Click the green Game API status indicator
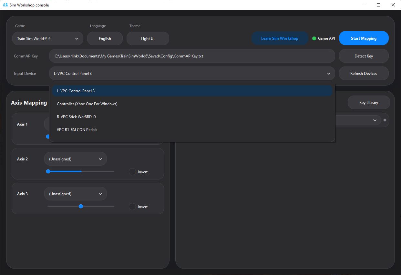This screenshot has height=275, width=401. pyautogui.click(x=314, y=38)
